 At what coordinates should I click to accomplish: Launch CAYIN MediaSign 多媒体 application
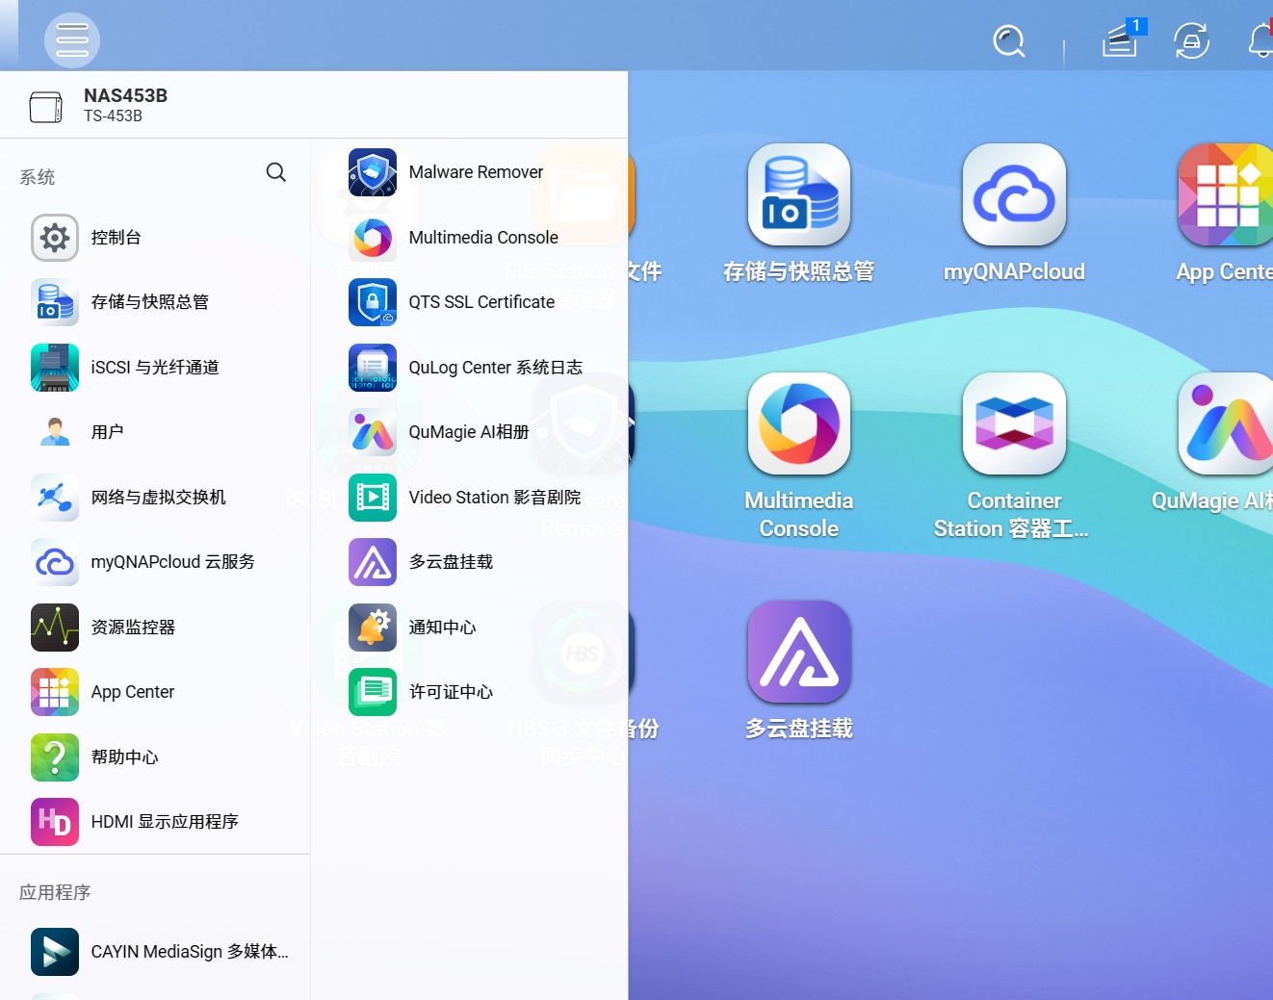[x=155, y=952]
